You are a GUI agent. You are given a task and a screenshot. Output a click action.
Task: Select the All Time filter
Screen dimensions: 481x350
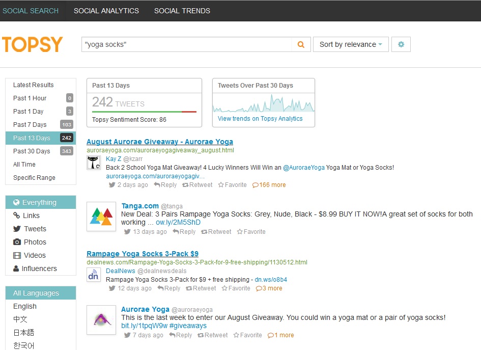tap(41, 164)
